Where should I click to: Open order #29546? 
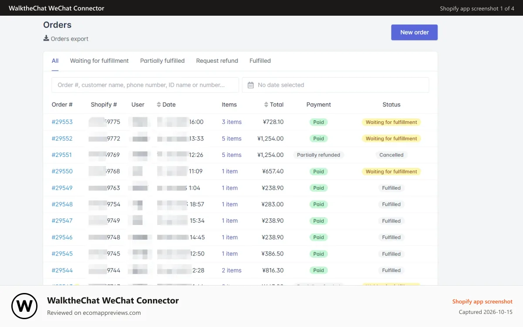pos(62,237)
